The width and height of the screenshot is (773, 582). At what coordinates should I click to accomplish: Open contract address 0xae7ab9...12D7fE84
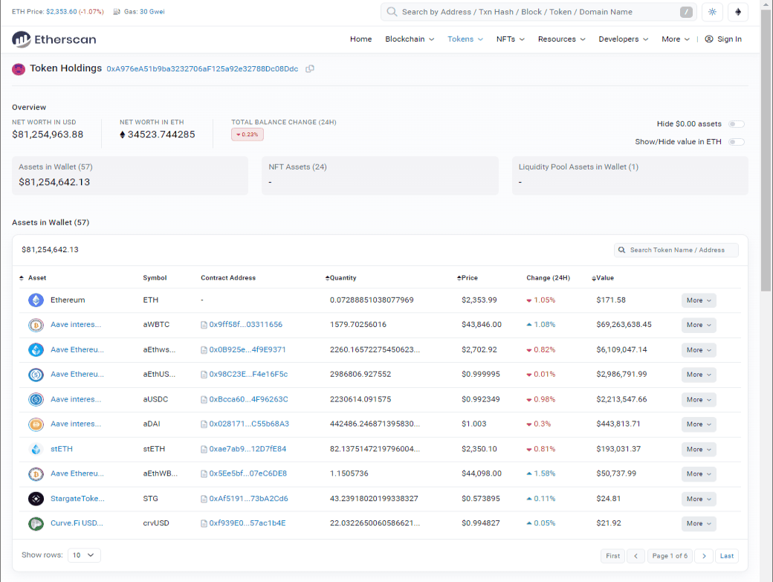coord(248,449)
